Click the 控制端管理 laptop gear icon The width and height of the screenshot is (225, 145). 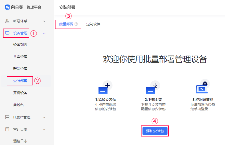(x=203, y=86)
